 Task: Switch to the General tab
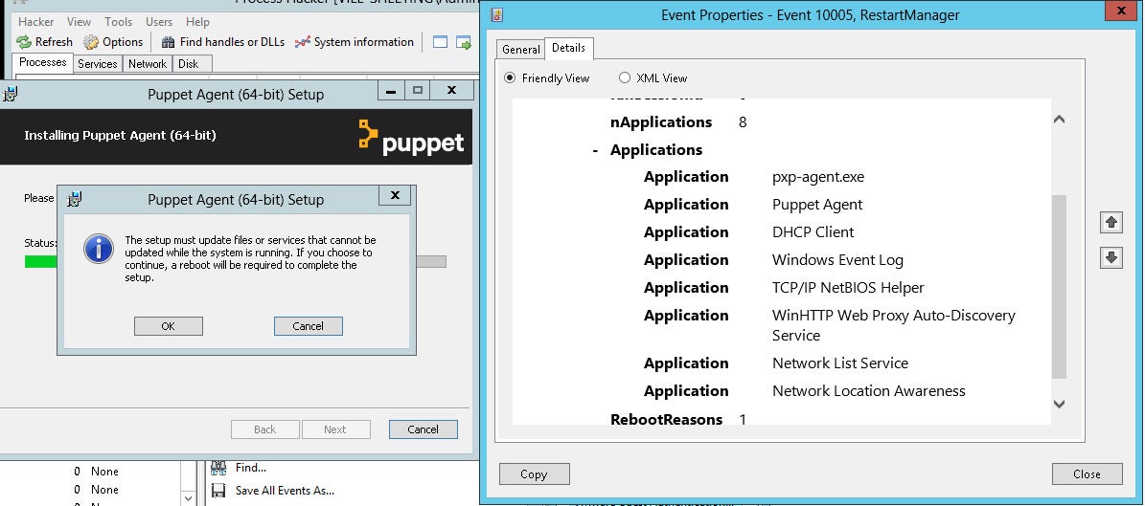[521, 49]
